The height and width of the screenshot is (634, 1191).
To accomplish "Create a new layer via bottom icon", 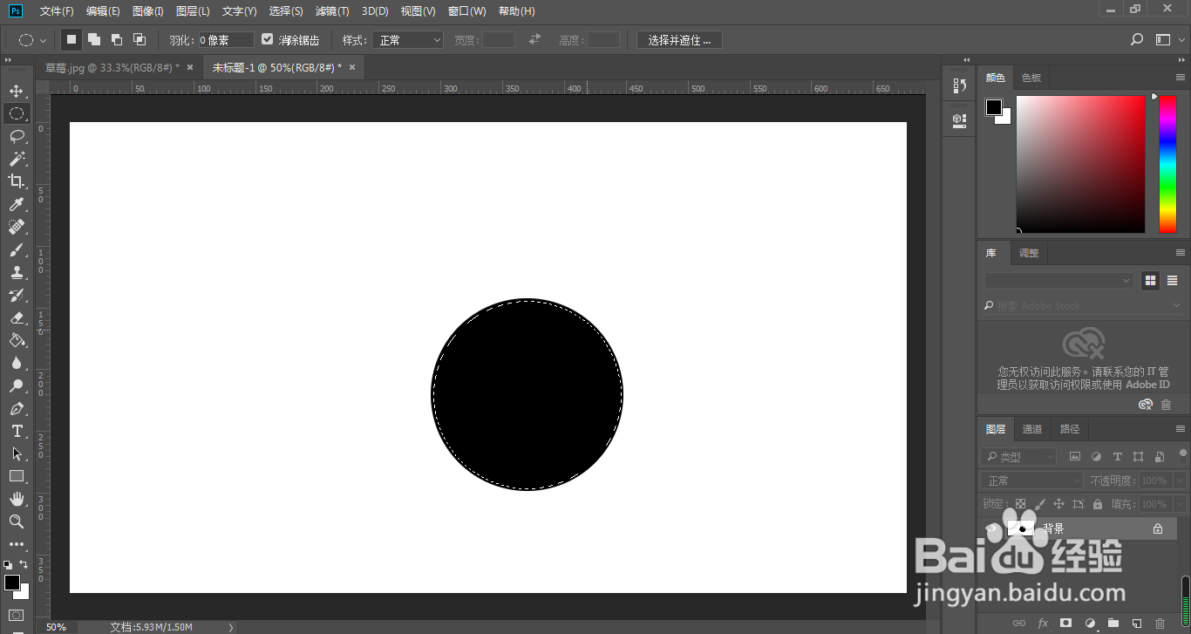I will pos(1136,623).
